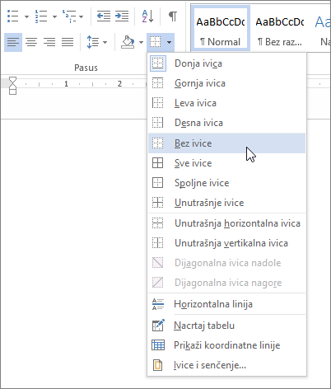
Task: Open Ivice i senčenje dialog
Action: [x=226, y=365]
